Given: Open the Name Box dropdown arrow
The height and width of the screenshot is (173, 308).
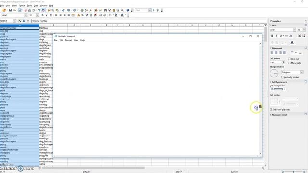Looking at the screenshot, I should [x=14, y=21].
